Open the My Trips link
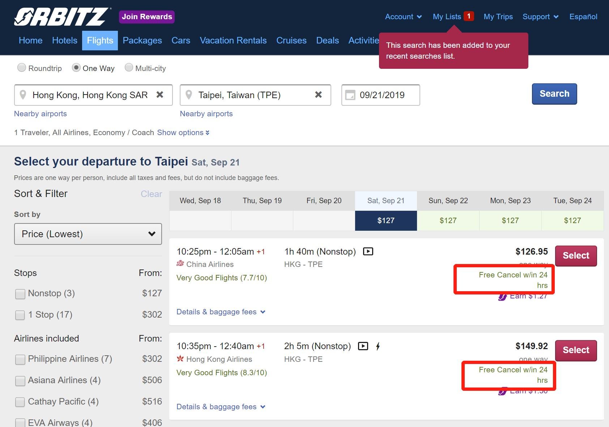609x427 pixels. [x=498, y=17]
